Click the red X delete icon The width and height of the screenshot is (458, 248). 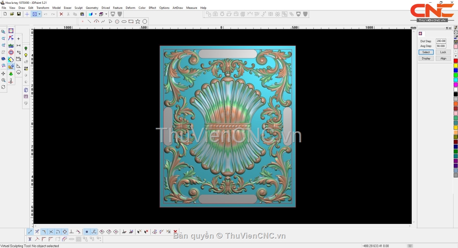[61, 14]
